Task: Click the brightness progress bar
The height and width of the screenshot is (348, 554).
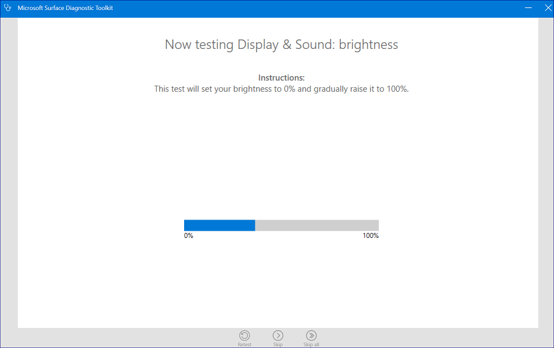Action: (x=281, y=225)
